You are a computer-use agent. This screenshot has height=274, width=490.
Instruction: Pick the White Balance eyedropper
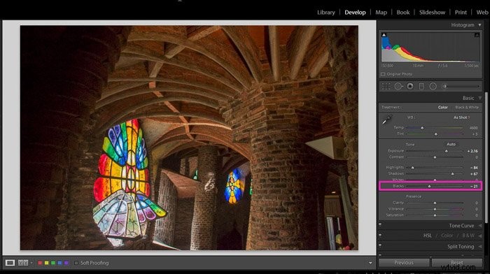[387, 120]
